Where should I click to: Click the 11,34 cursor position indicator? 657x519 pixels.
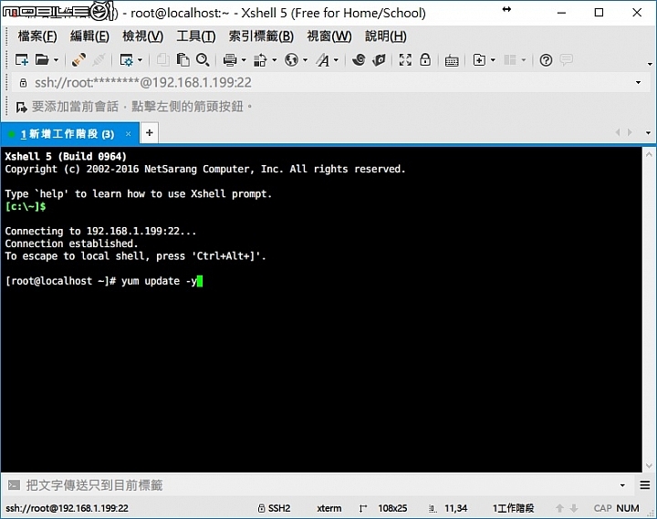click(x=455, y=508)
